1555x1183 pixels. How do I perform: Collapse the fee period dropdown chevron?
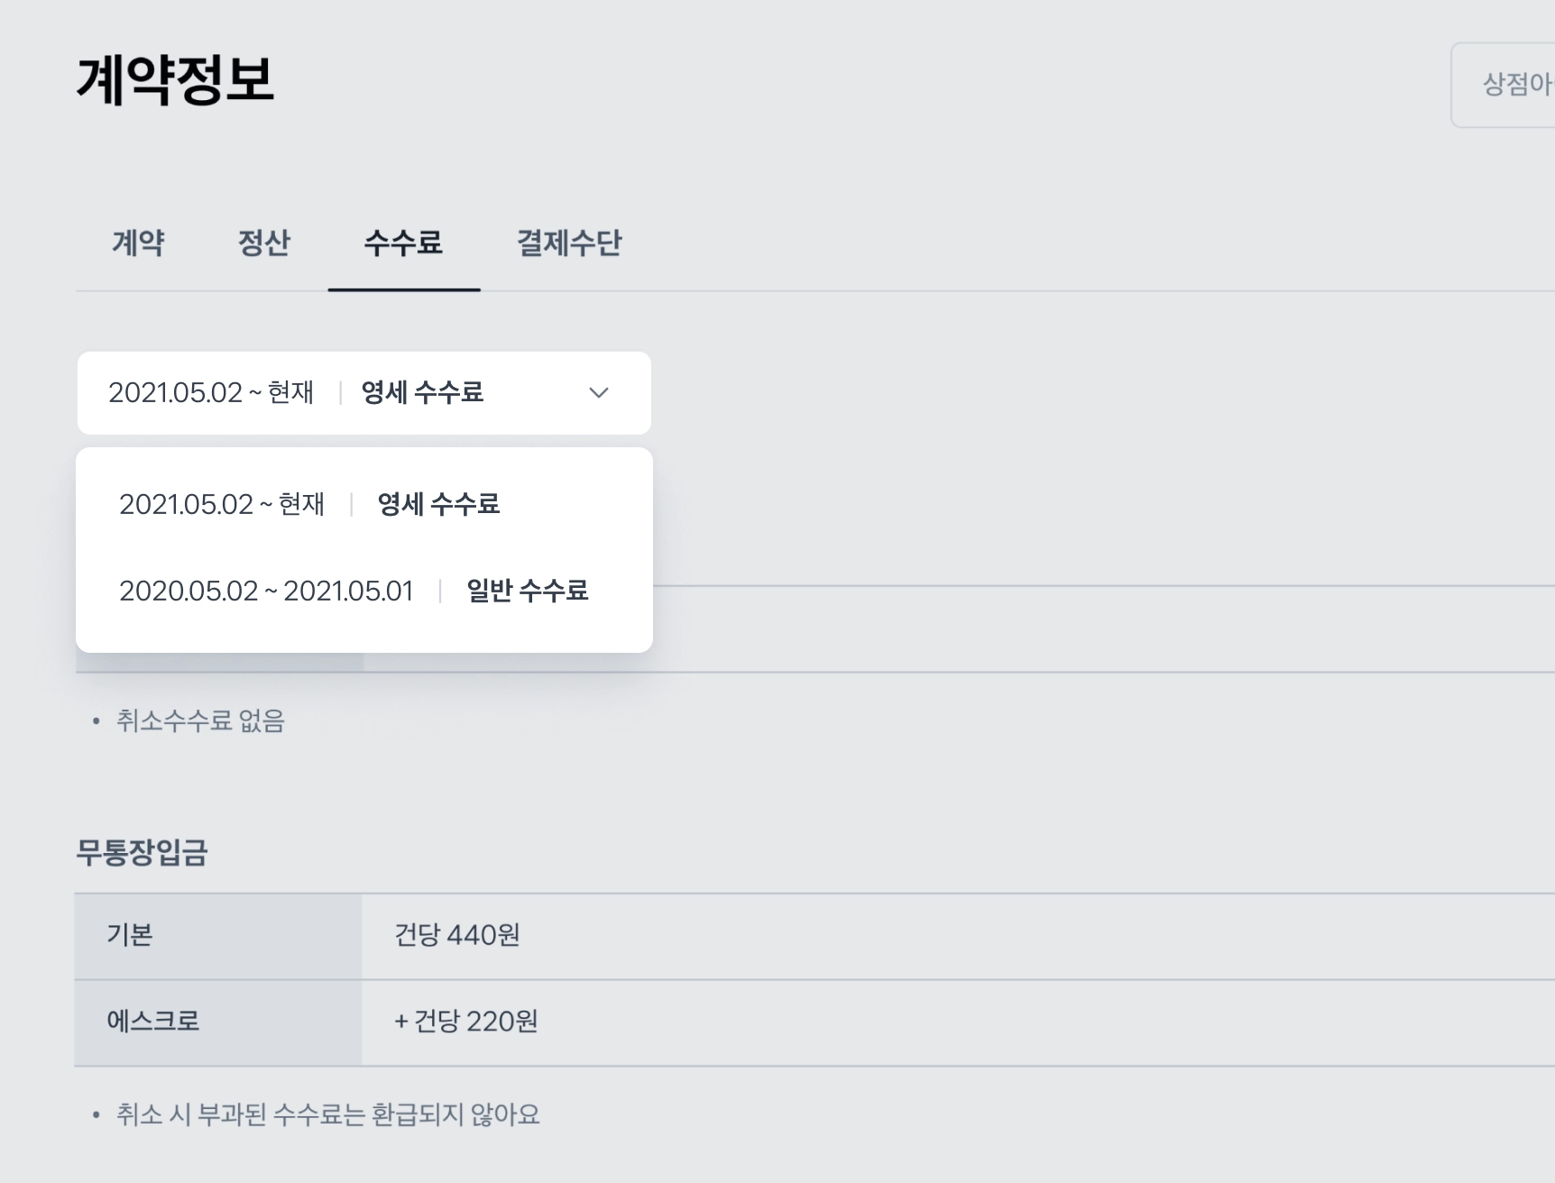(598, 393)
